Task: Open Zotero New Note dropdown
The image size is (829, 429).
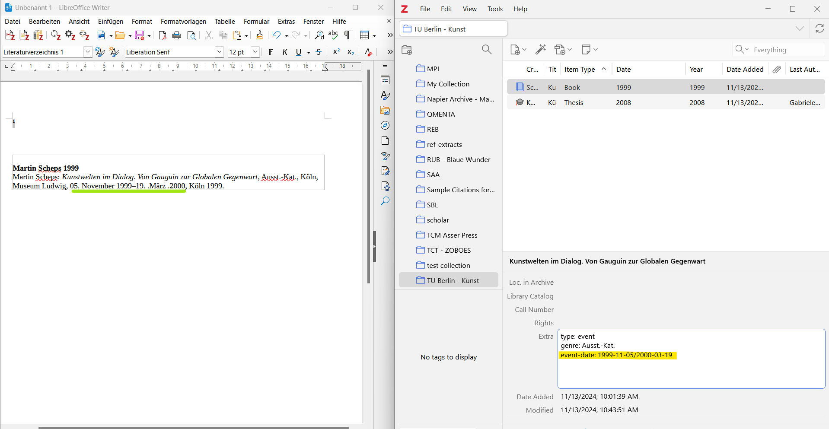Action: click(590, 50)
